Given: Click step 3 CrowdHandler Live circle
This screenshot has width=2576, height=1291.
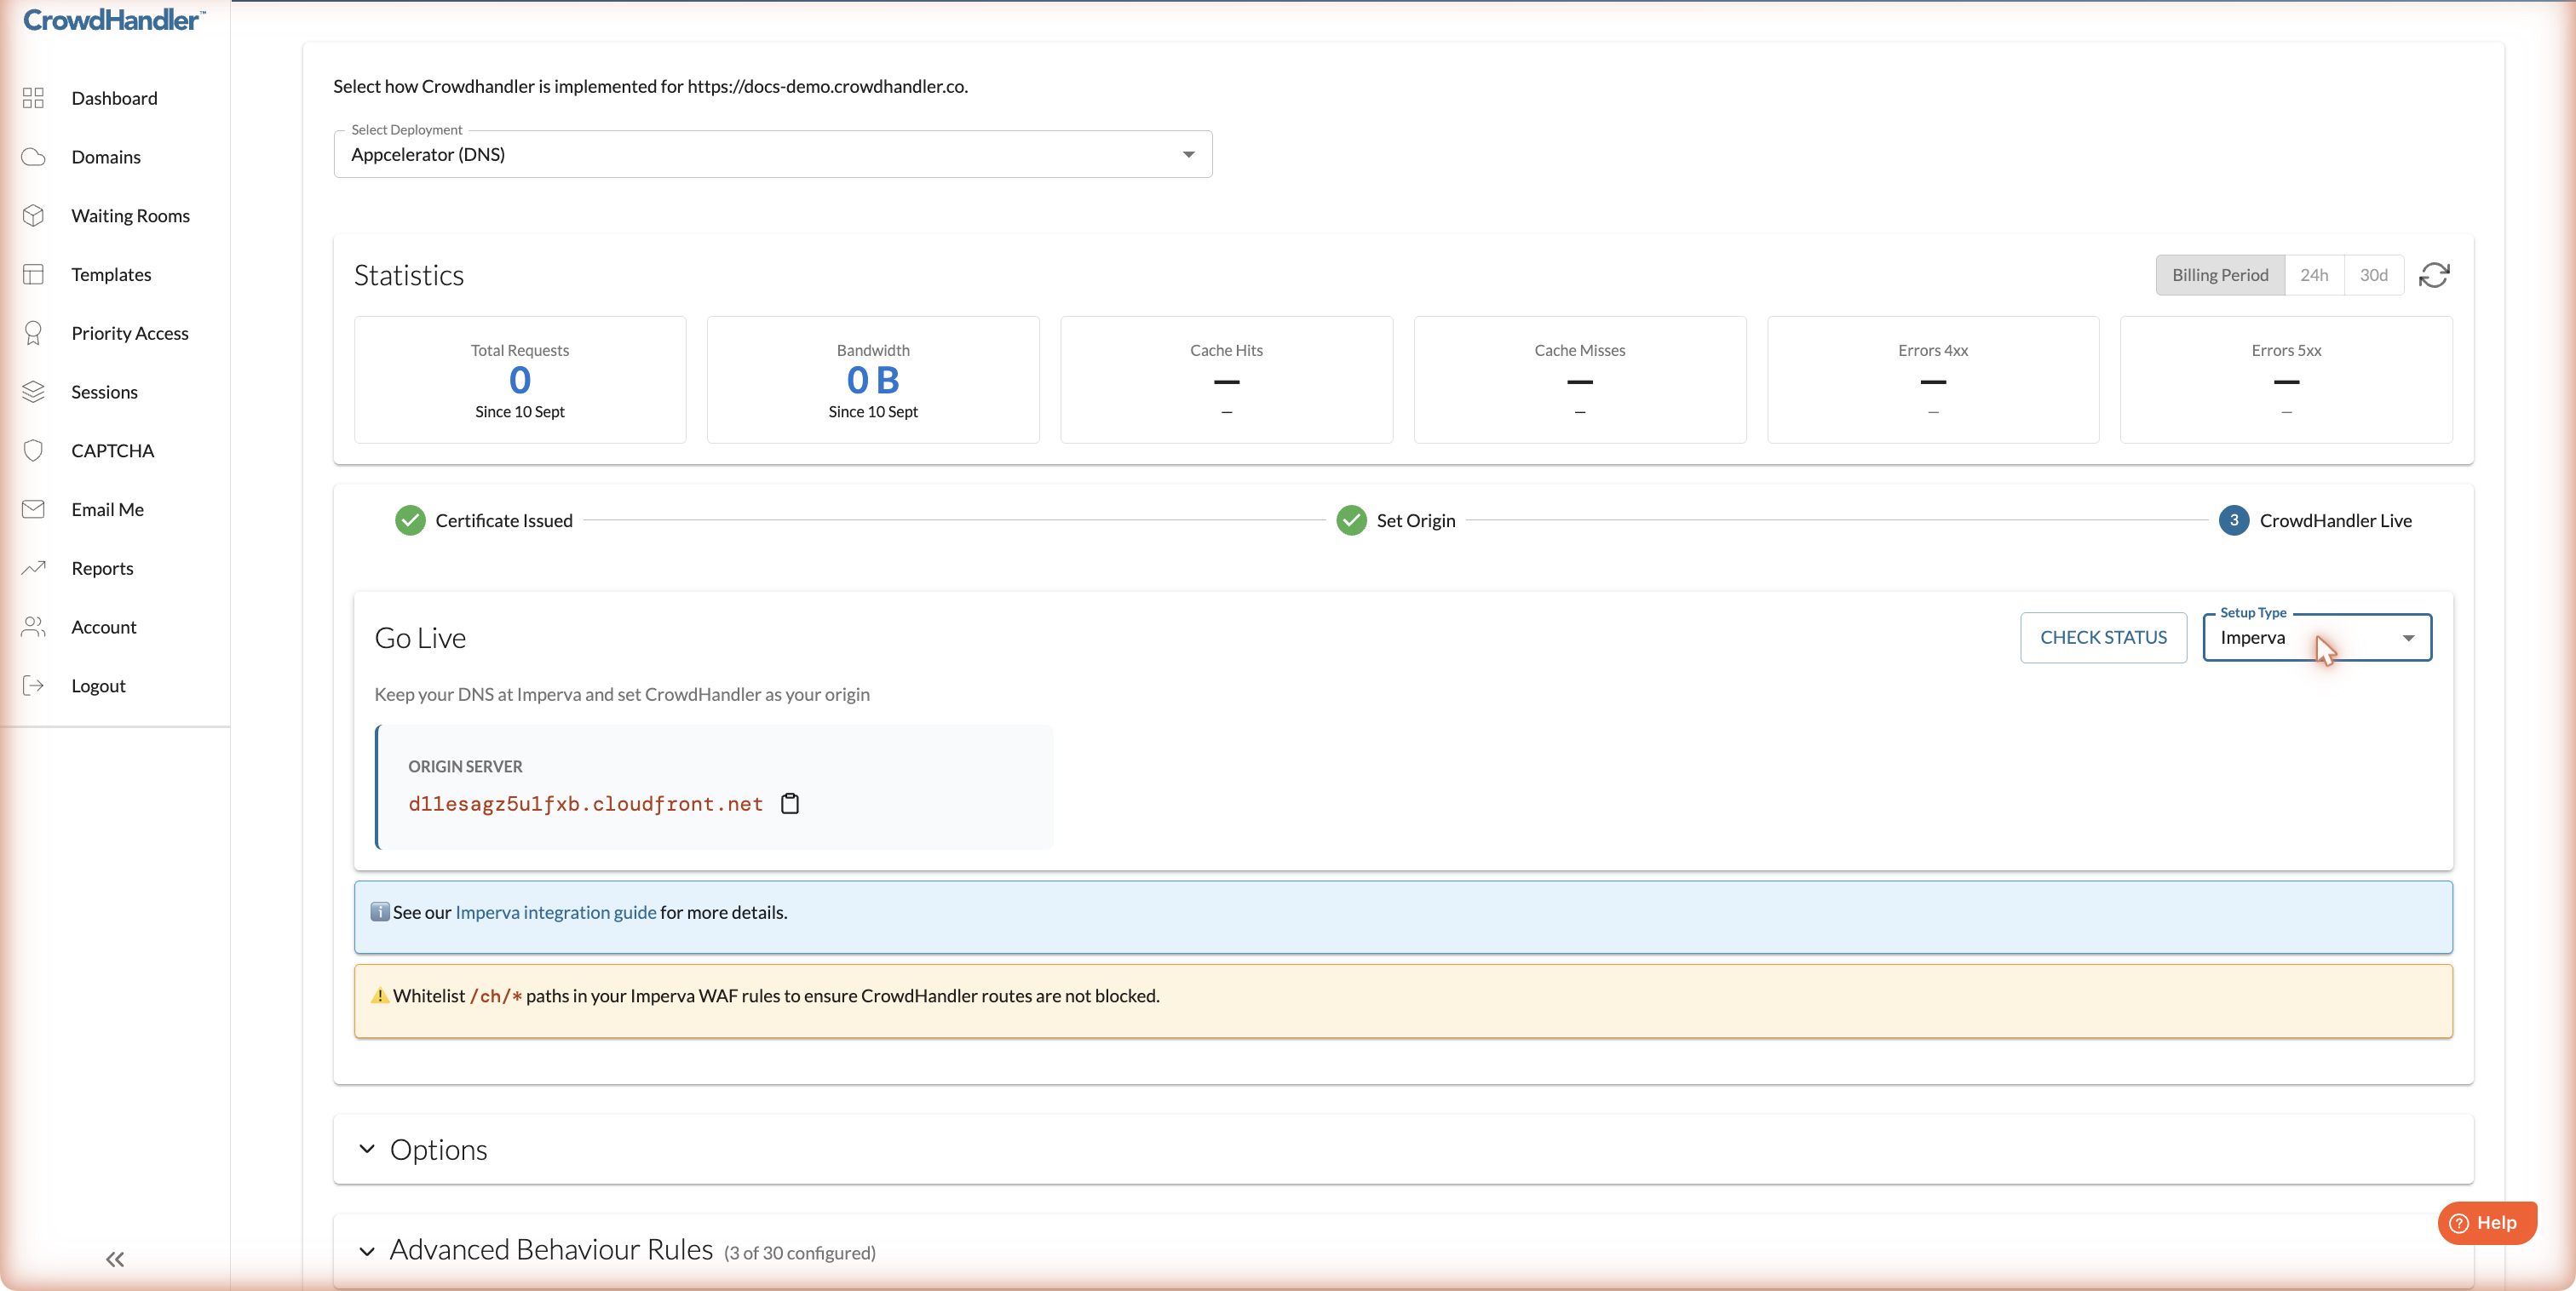Looking at the screenshot, I should coord(2234,521).
